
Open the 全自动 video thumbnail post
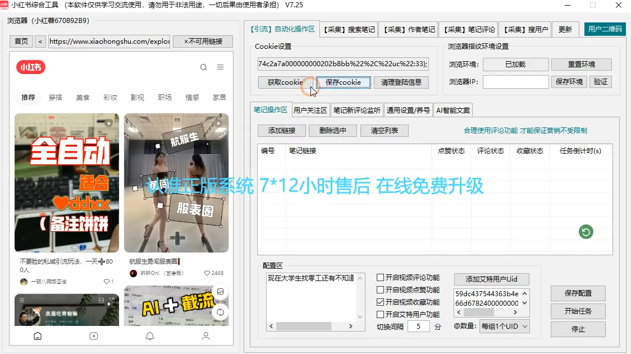[67, 183]
